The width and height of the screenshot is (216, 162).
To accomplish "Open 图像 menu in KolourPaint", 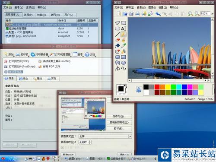I will coord(152,7).
